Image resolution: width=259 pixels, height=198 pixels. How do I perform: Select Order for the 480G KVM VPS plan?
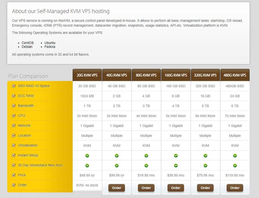click(x=235, y=188)
